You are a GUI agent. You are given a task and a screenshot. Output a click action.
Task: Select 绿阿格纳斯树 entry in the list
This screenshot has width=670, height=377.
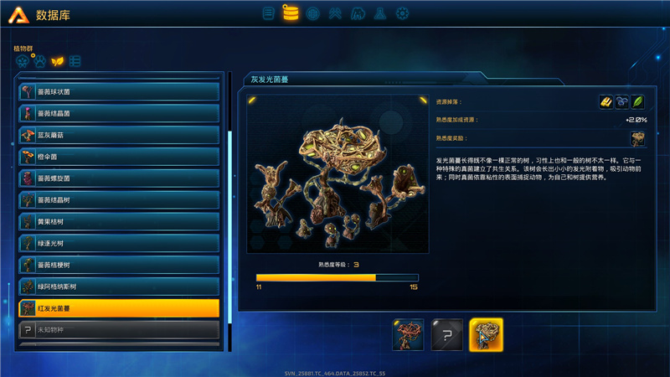click(x=119, y=287)
